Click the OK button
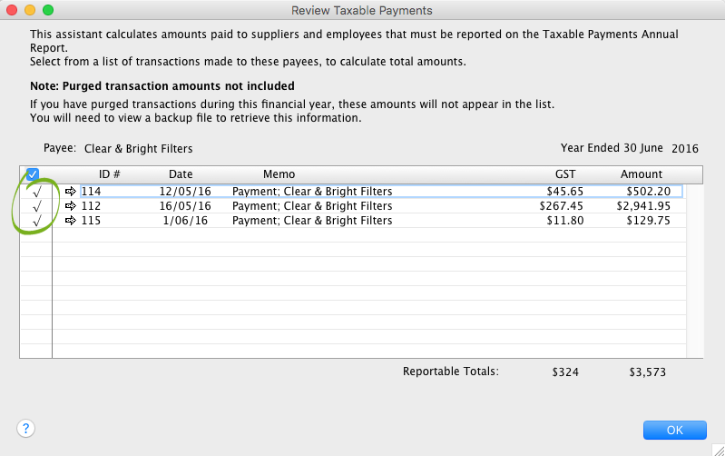Screen dimensions: 725x456 coord(674,430)
